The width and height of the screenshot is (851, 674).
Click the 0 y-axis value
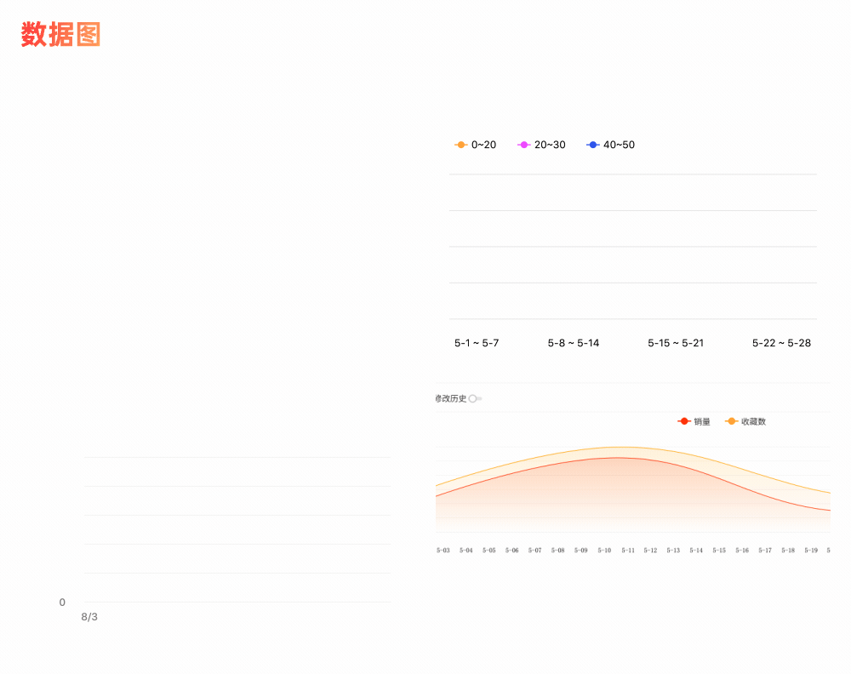[62, 603]
